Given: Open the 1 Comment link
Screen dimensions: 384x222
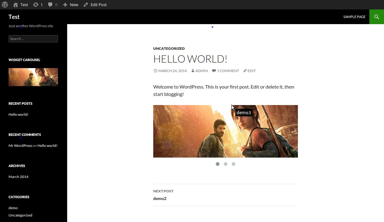Looking at the screenshot, I should (228, 71).
